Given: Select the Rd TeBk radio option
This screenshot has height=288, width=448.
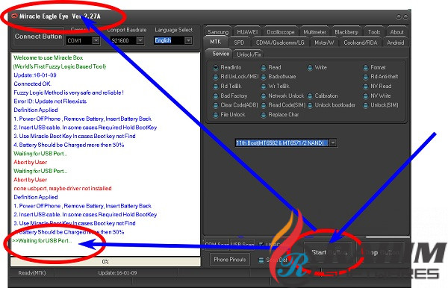Looking at the screenshot, I should pos(216,86).
